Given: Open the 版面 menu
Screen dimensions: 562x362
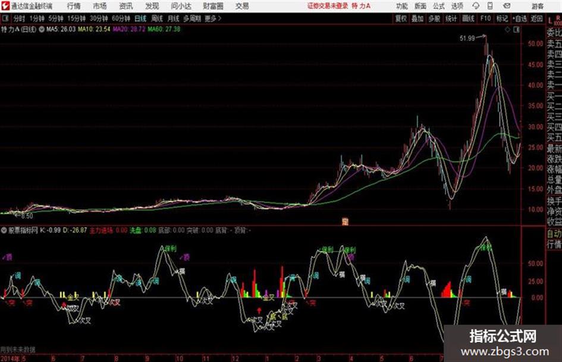Looking at the screenshot, I should tap(420, 6).
